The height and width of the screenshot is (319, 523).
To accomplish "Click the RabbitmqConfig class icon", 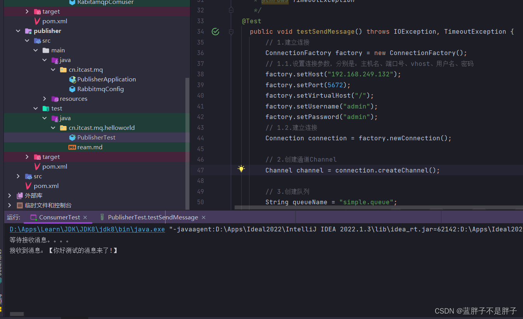I will pos(72,89).
